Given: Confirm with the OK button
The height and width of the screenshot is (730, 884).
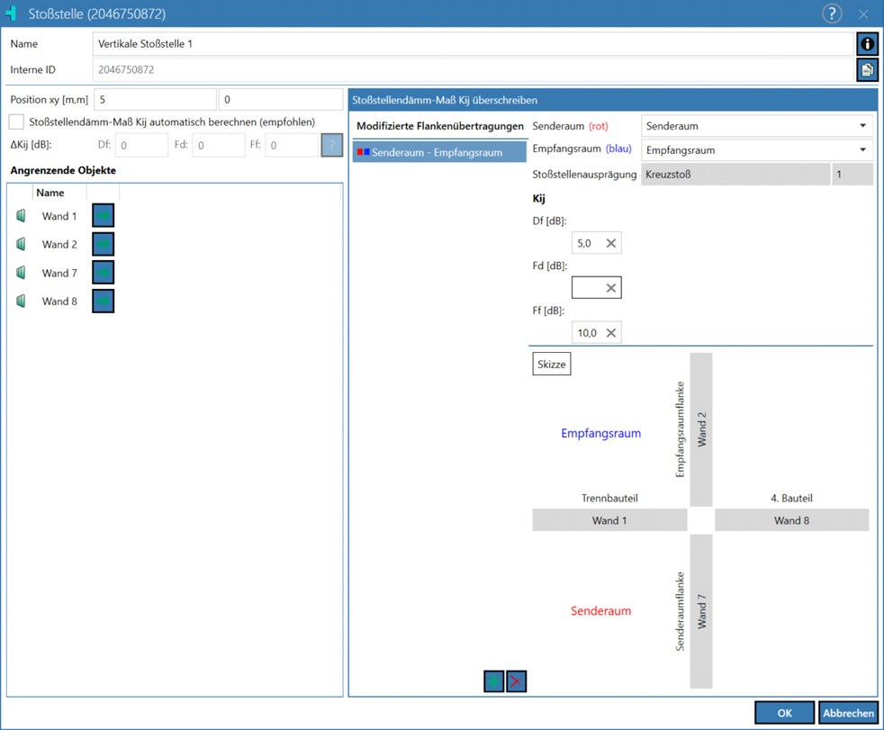Looking at the screenshot, I should pos(785,713).
